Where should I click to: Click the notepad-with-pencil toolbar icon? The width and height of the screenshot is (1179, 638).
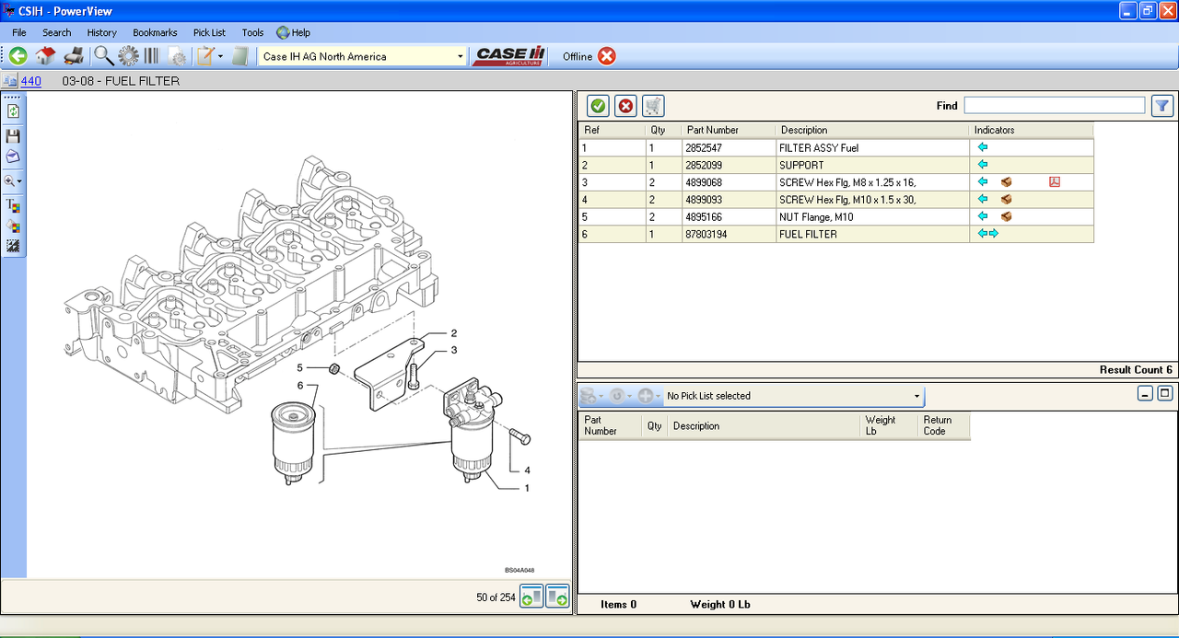(x=205, y=56)
